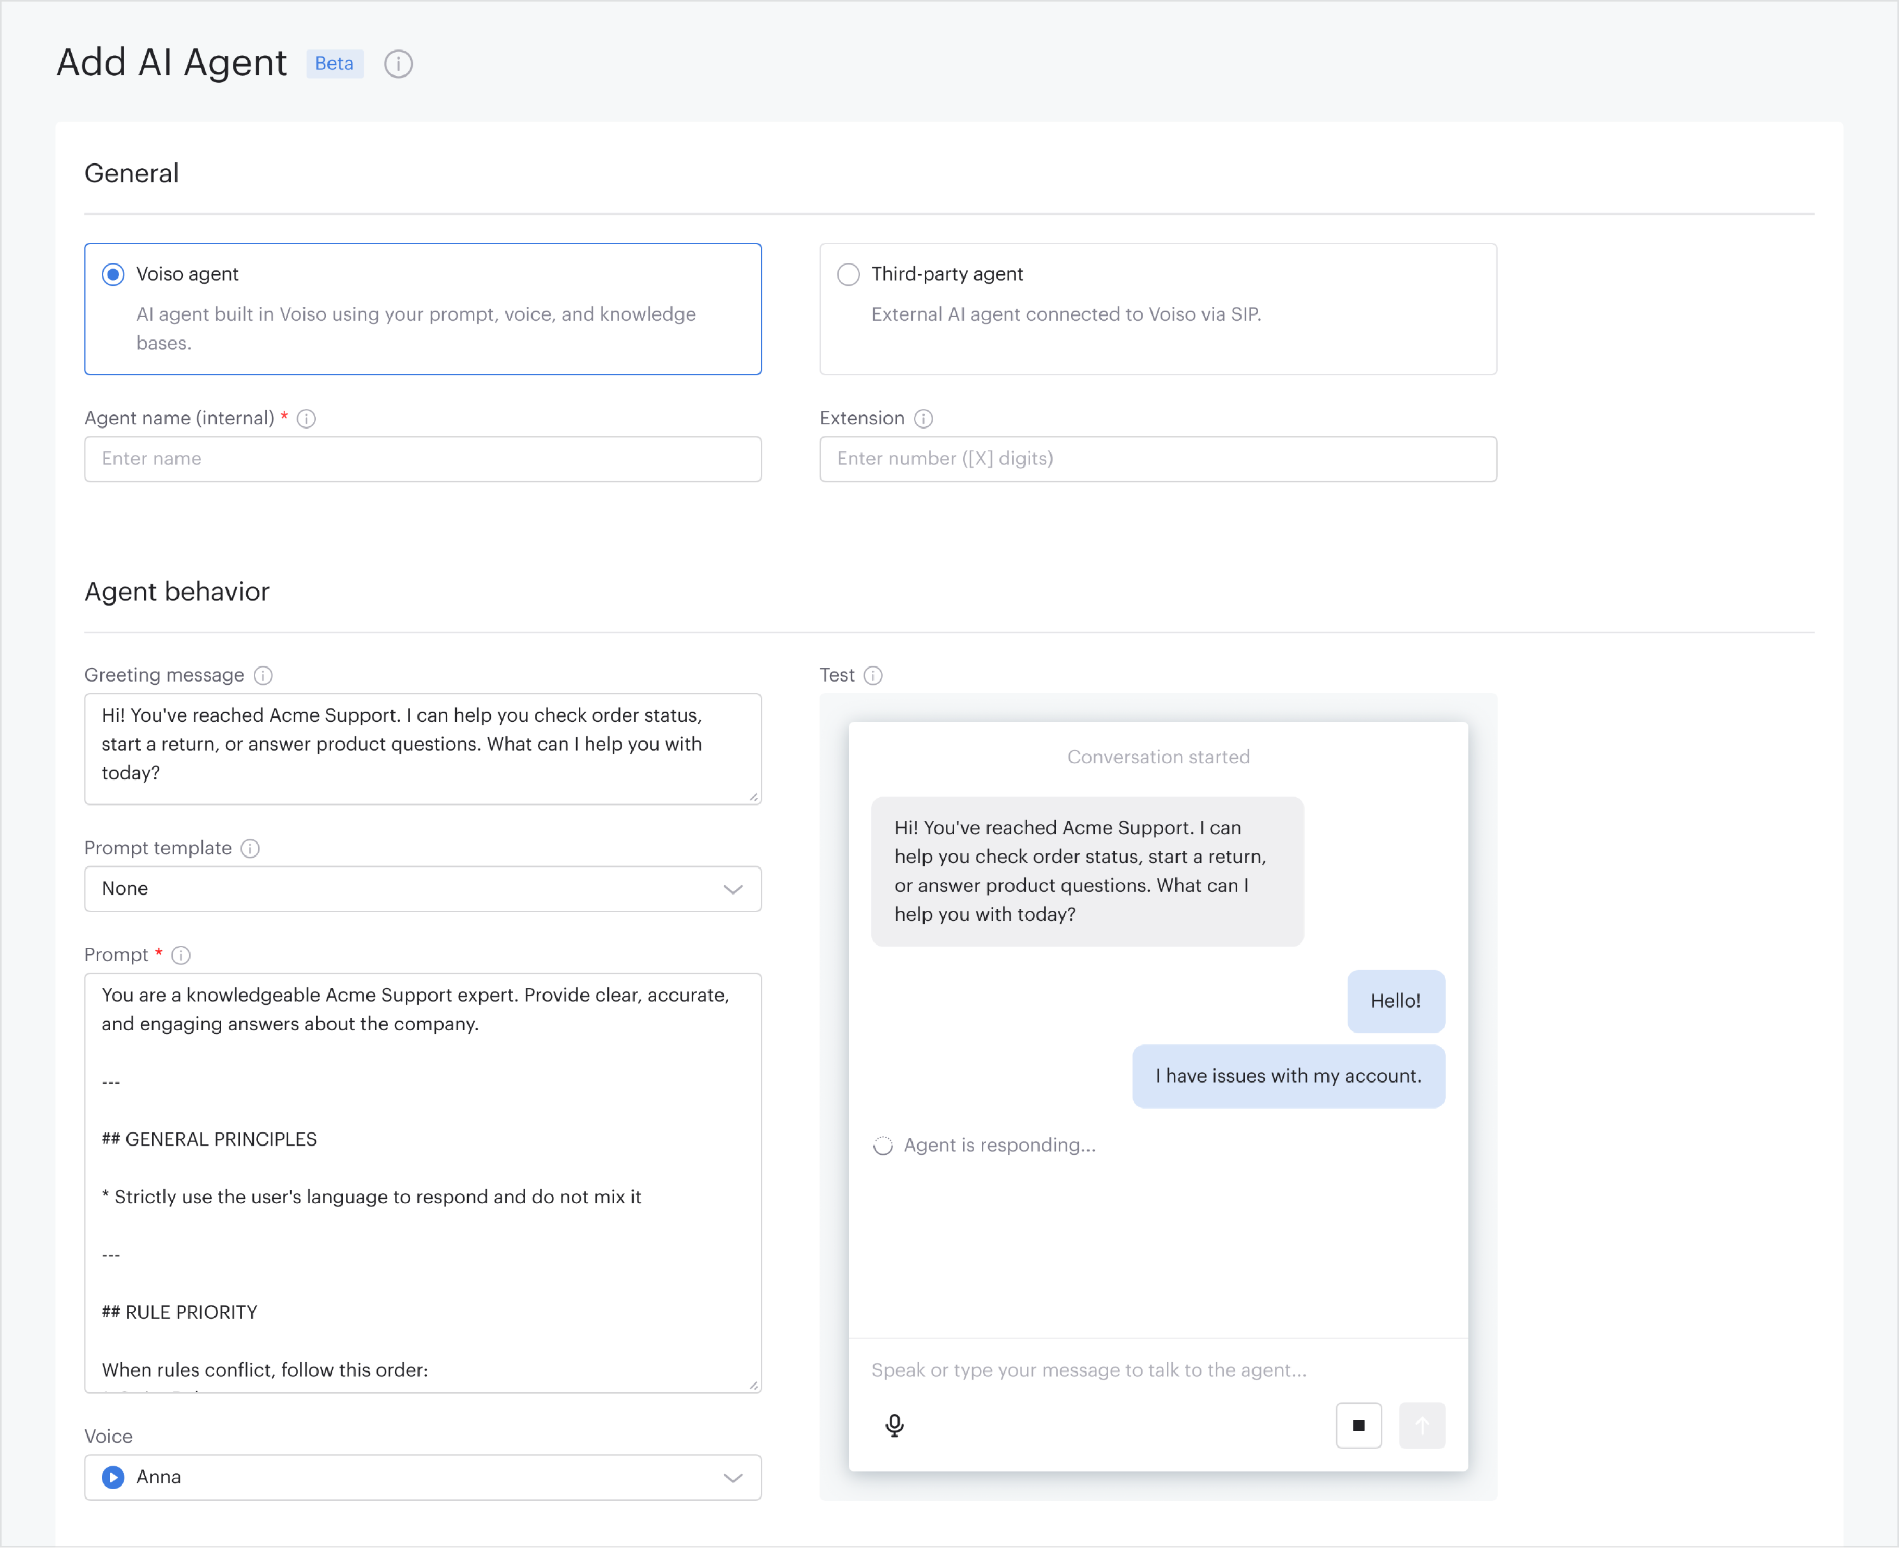
Task: Edit the Greeting message text area
Action: click(x=423, y=749)
